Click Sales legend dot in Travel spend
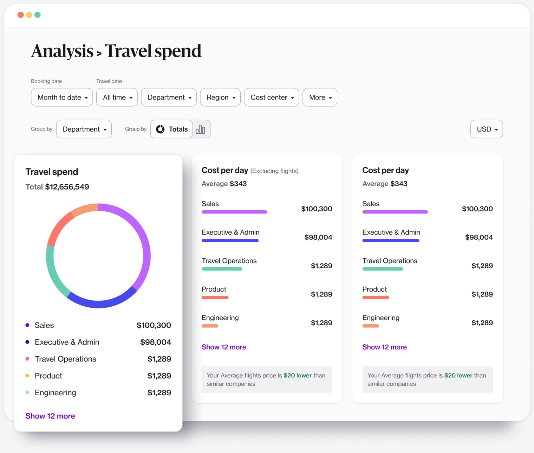The width and height of the screenshot is (534, 453). point(27,325)
